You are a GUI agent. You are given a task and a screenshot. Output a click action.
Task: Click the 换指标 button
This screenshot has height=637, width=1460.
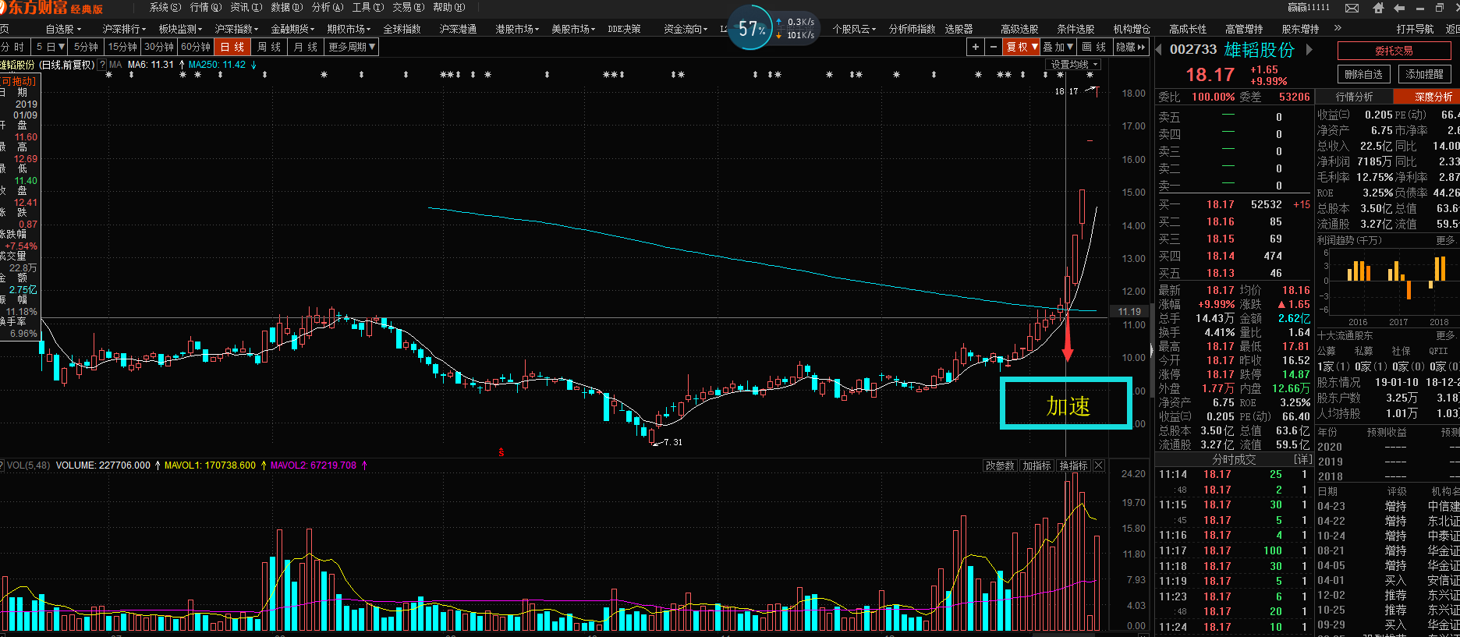point(1073,465)
